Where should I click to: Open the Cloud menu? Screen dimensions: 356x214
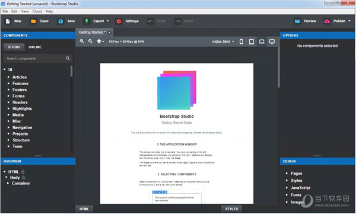pyautogui.click(x=37, y=11)
